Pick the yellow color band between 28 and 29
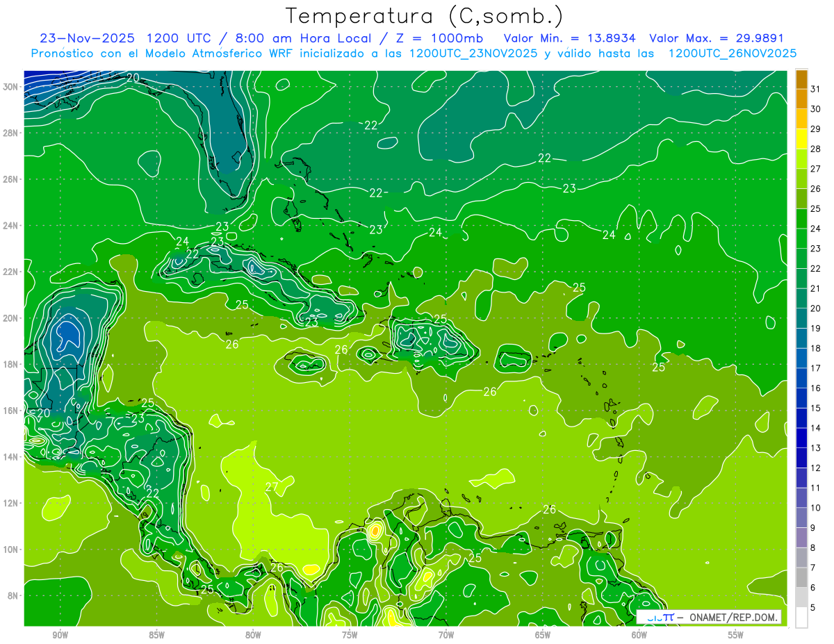Image resolution: width=834 pixels, height=644 pixels. (801, 139)
